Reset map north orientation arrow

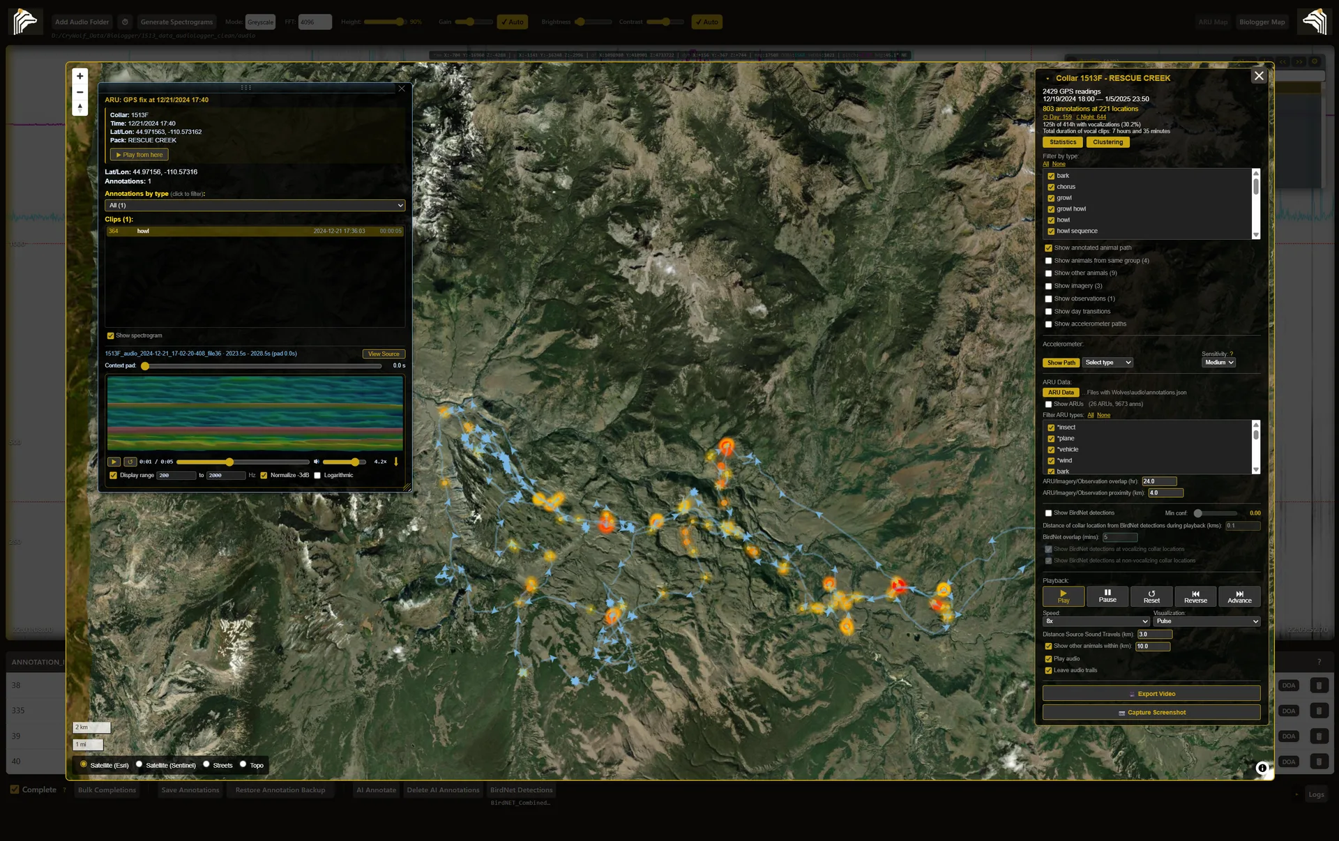click(x=80, y=108)
